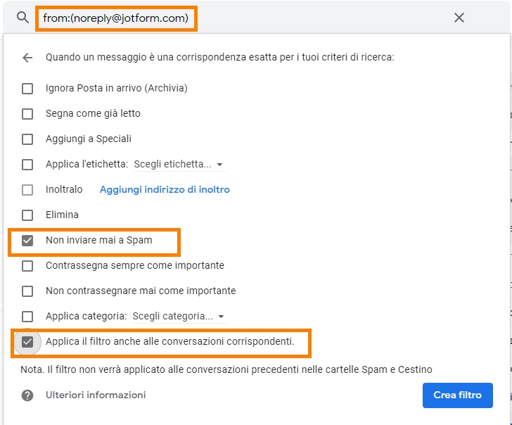Toggle the Applica l'etichetta checkbox
This screenshot has width=512, height=425.
[x=27, y=165]
